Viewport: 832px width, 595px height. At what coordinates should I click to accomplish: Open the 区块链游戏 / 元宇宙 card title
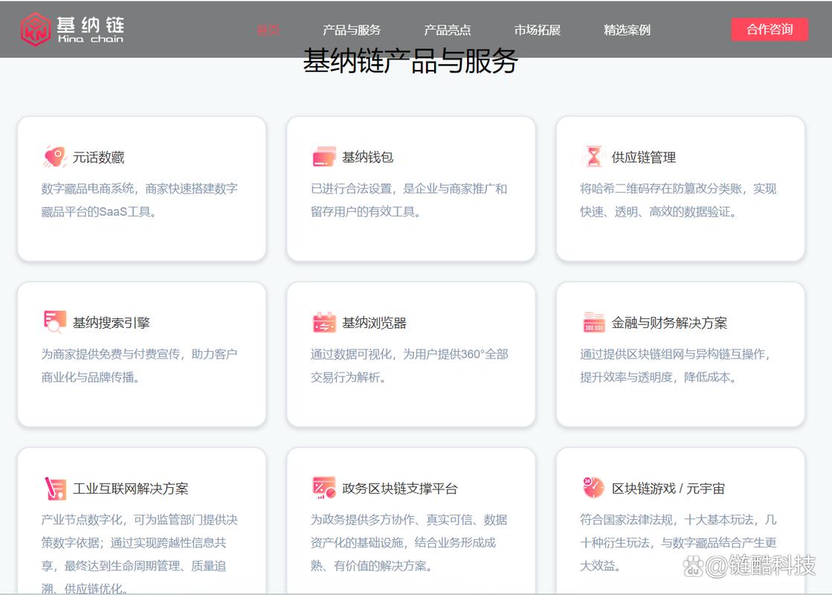coord(668,489)
